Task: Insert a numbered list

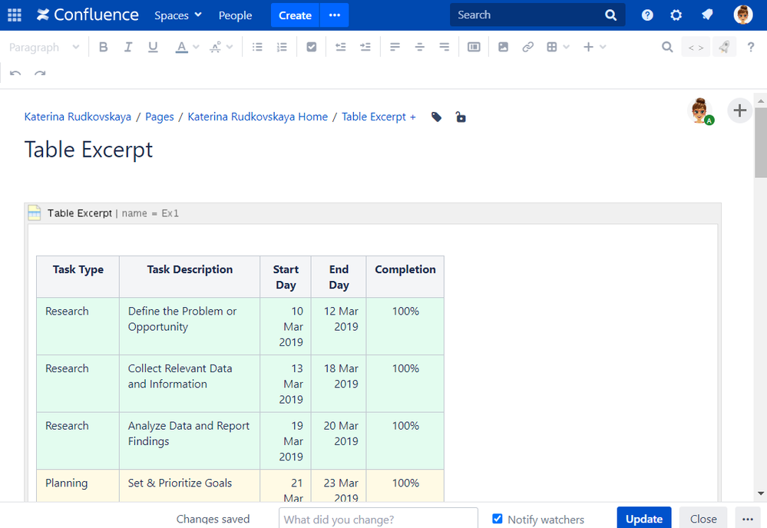Action: pyautogui.click(x=282, y=48)
